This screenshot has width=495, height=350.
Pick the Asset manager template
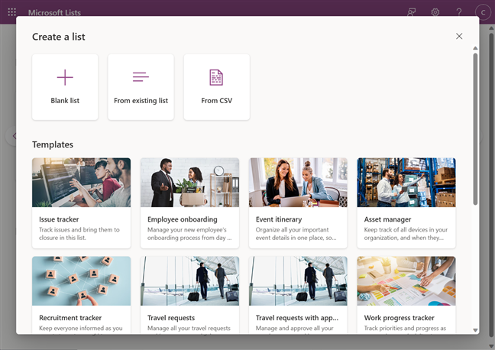[x=406, y=203]
